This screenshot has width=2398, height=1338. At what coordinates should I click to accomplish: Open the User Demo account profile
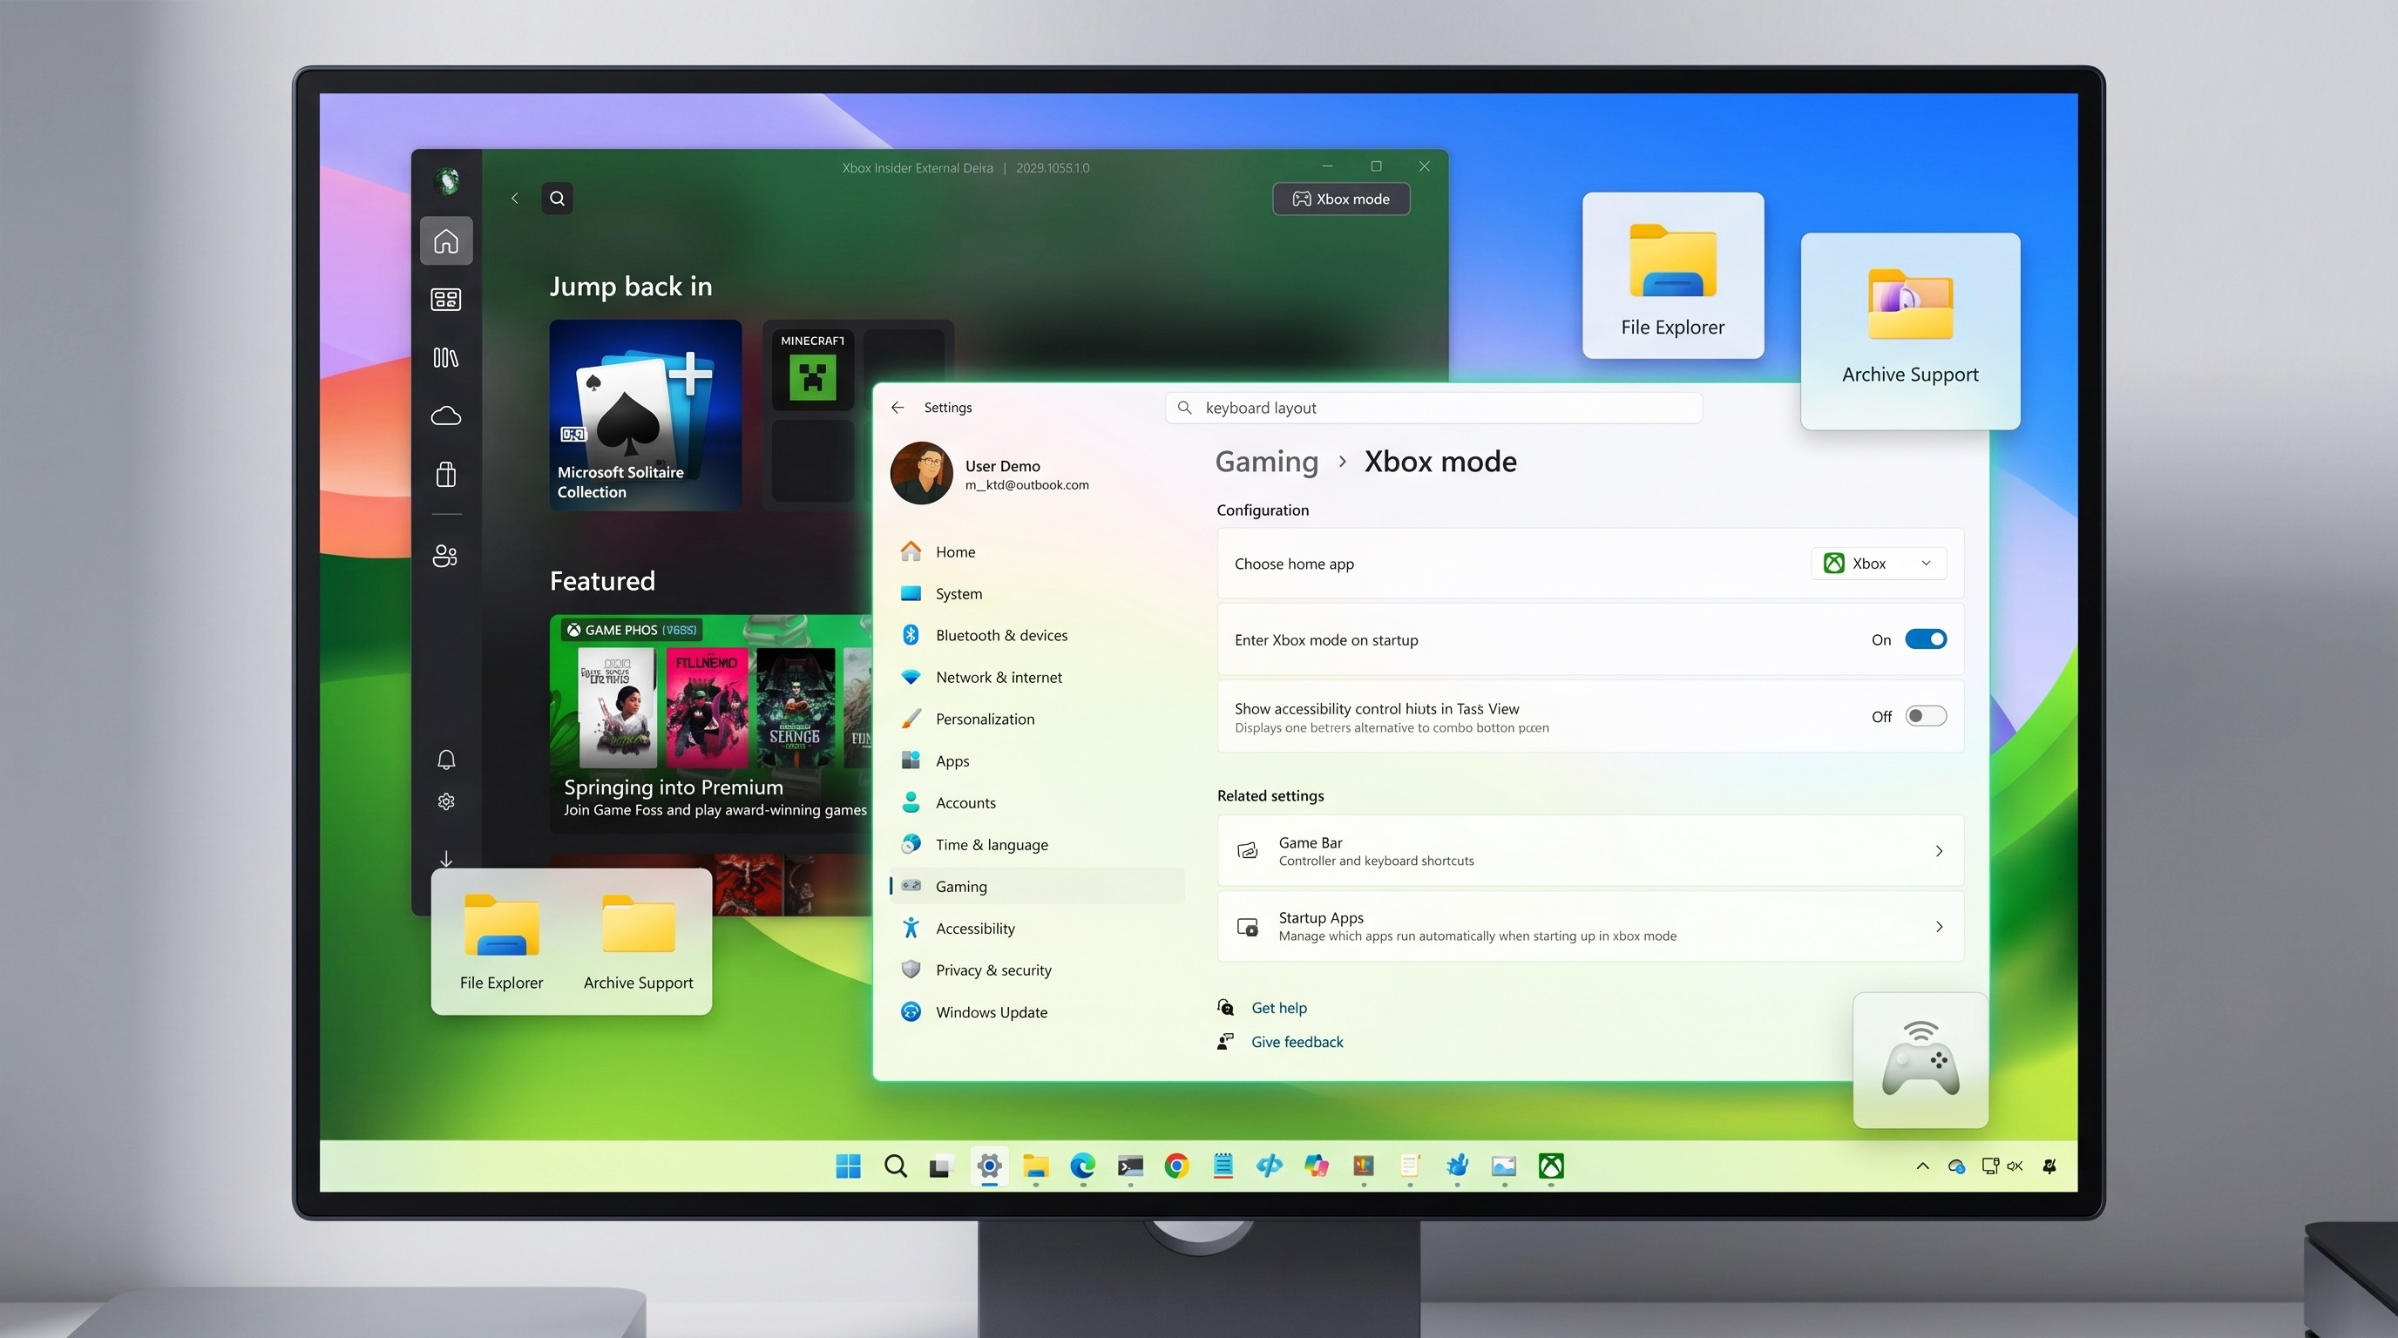point(991,474)
